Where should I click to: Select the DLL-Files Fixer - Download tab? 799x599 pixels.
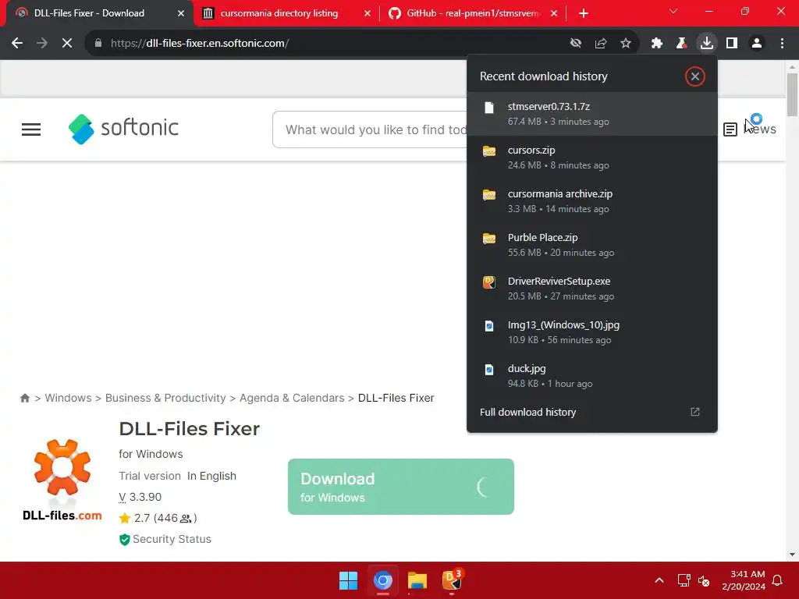[89, 13]
